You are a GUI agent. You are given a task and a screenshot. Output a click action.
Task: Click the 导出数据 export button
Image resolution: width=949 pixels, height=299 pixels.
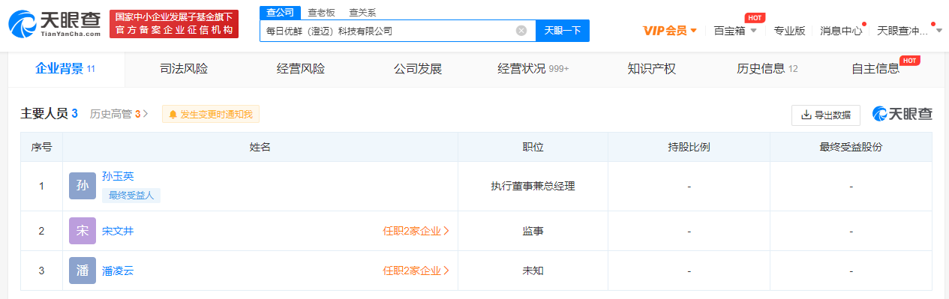(825, 115)
